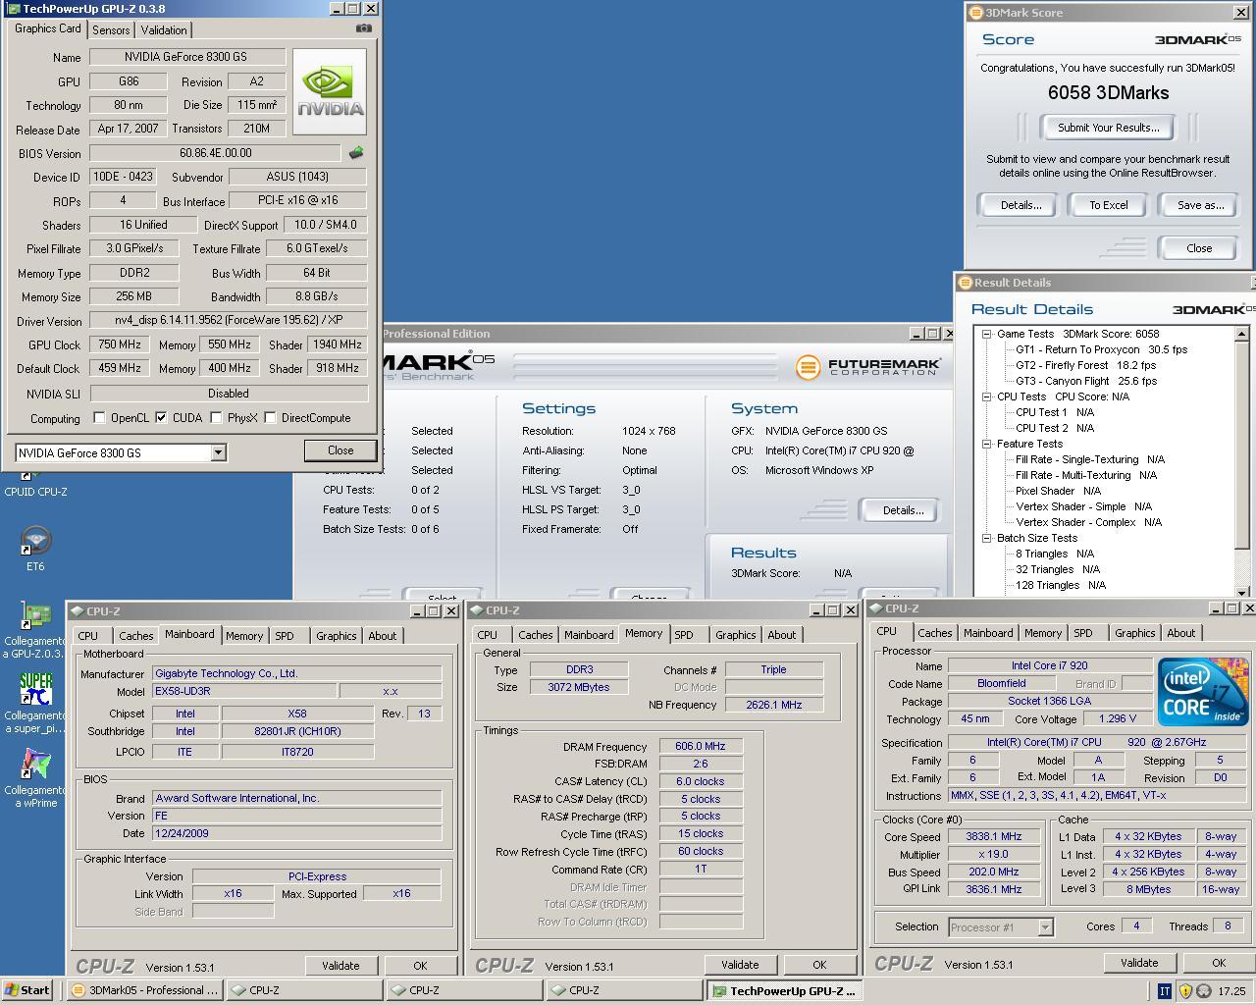Click the To Excel button
1256x1005 pixels.
[x=1109, y=205]
